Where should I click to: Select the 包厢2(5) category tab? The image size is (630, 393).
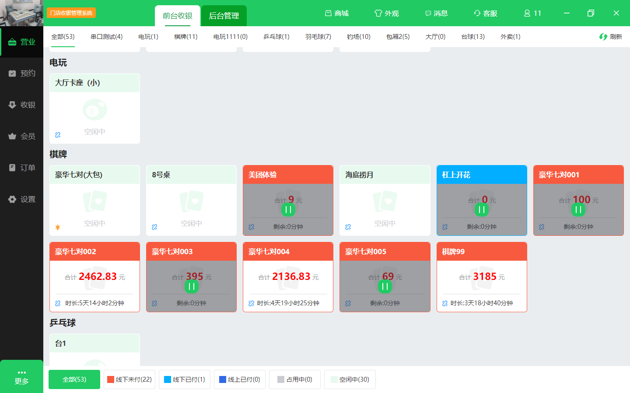(398, 37)
